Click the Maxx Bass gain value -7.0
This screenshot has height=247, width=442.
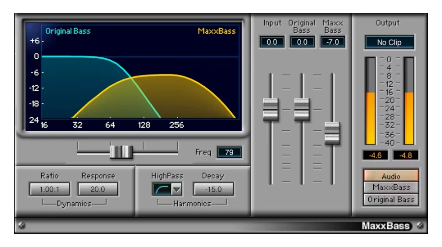(332, 42)
